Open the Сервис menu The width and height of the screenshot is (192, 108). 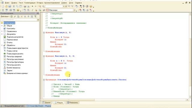pyautogui.click(x=64, y=3)
